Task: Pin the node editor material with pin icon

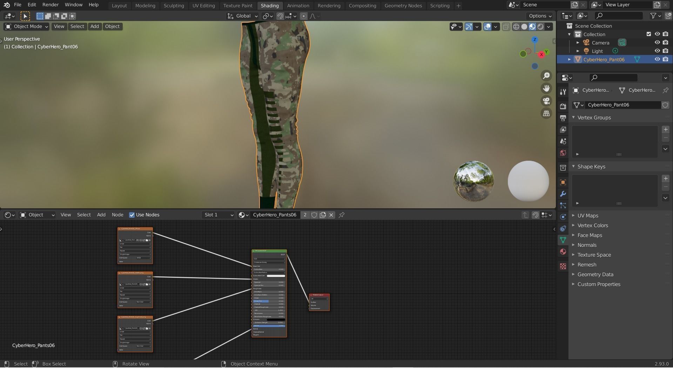Action: (x=342, y=215)
